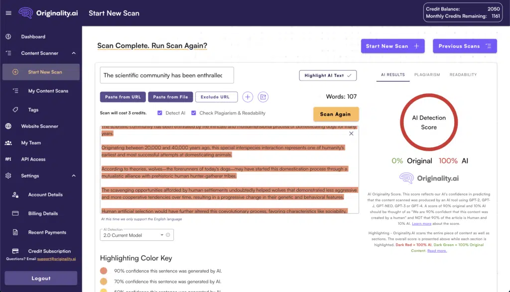Collapse the Content Scanner section chevron
Screen dimensions: 510x292
74,53
